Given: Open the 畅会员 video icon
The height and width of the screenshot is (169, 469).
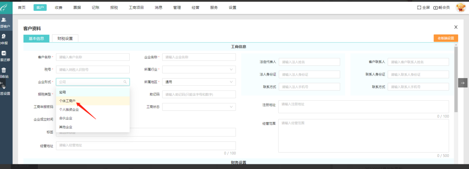Looking at the screenshot, I should pyautogui.click(x=436, y=8).
